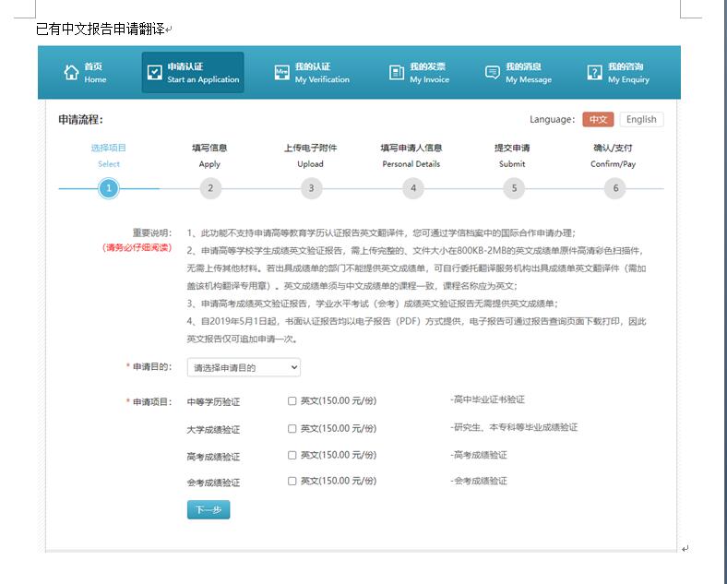Click the My Enquiry question mark icon
This screenshot has width=727, height=584.
click(x=595, y=73)
